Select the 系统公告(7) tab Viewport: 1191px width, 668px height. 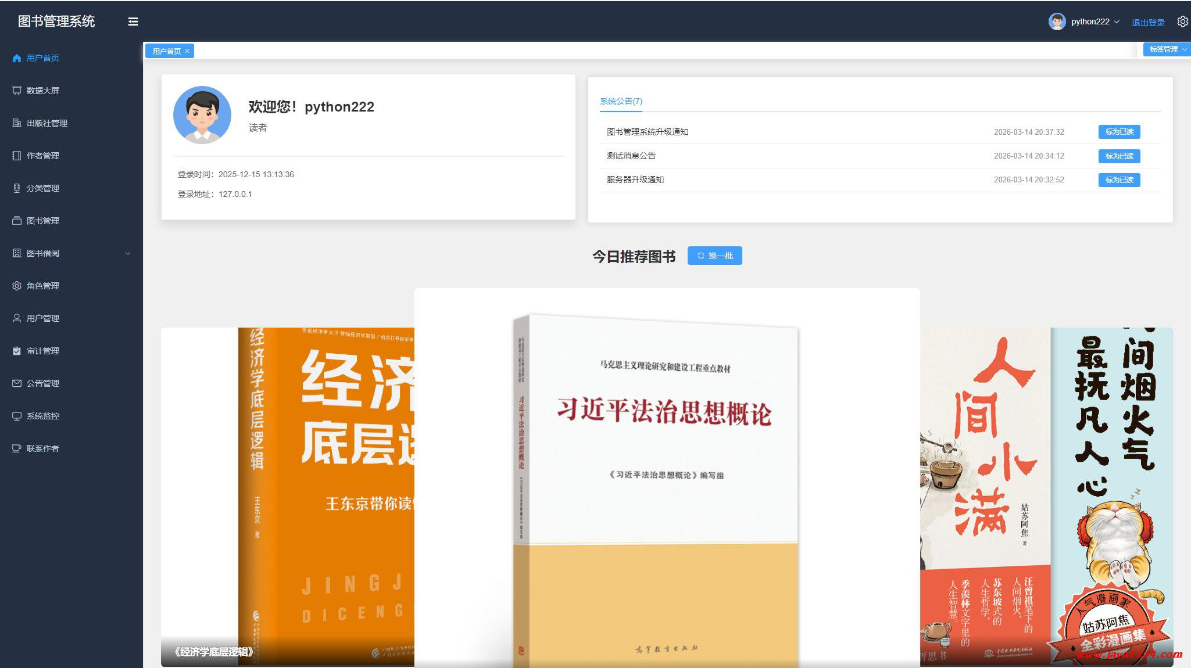pos(621,101)
